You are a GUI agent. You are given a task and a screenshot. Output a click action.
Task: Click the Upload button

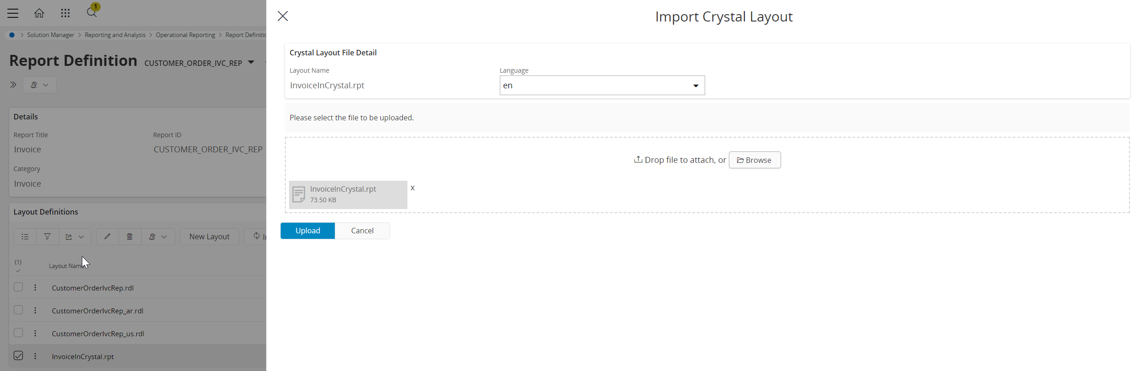(308, 231)
